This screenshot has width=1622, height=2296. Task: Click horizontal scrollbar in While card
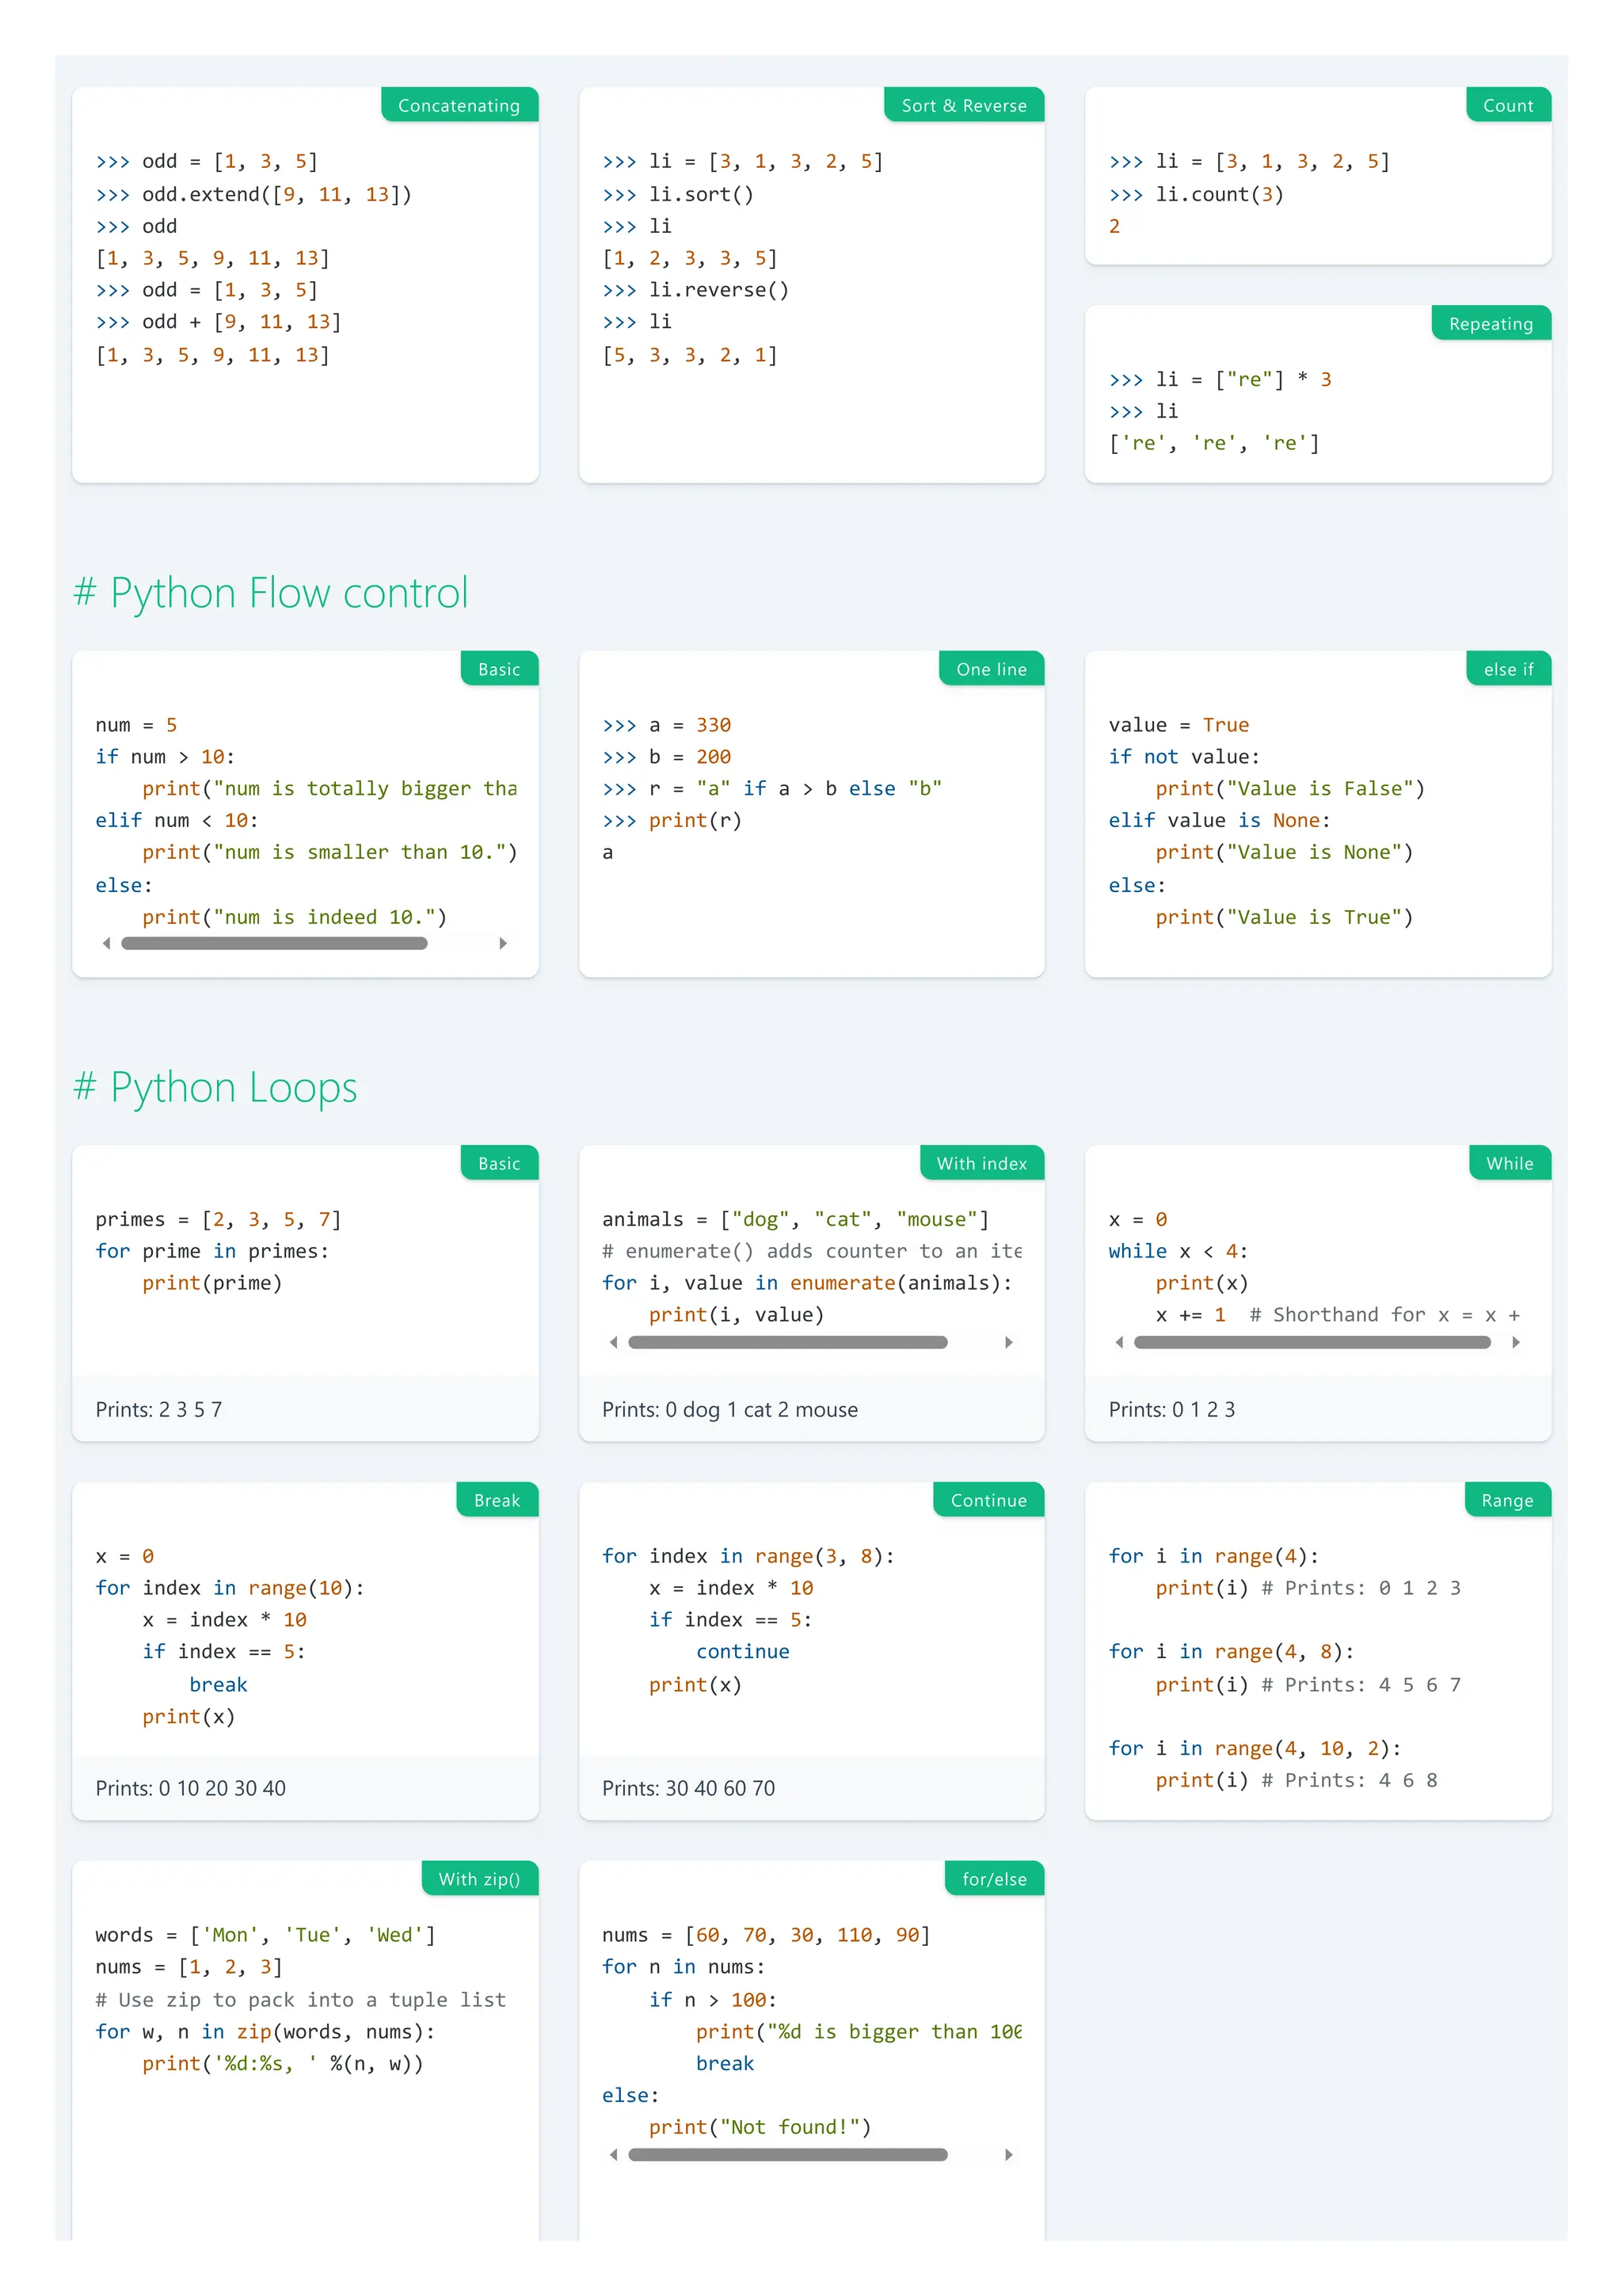(x=1312, y=1342)
